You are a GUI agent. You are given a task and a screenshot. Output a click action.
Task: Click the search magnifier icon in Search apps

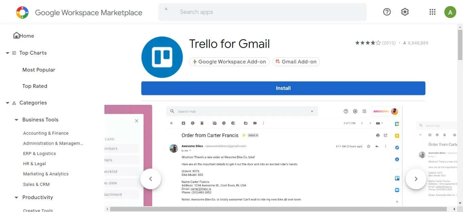tap(166, 9)
